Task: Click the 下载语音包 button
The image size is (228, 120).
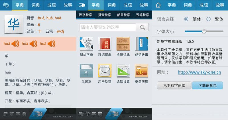Action: click(207, 85)
